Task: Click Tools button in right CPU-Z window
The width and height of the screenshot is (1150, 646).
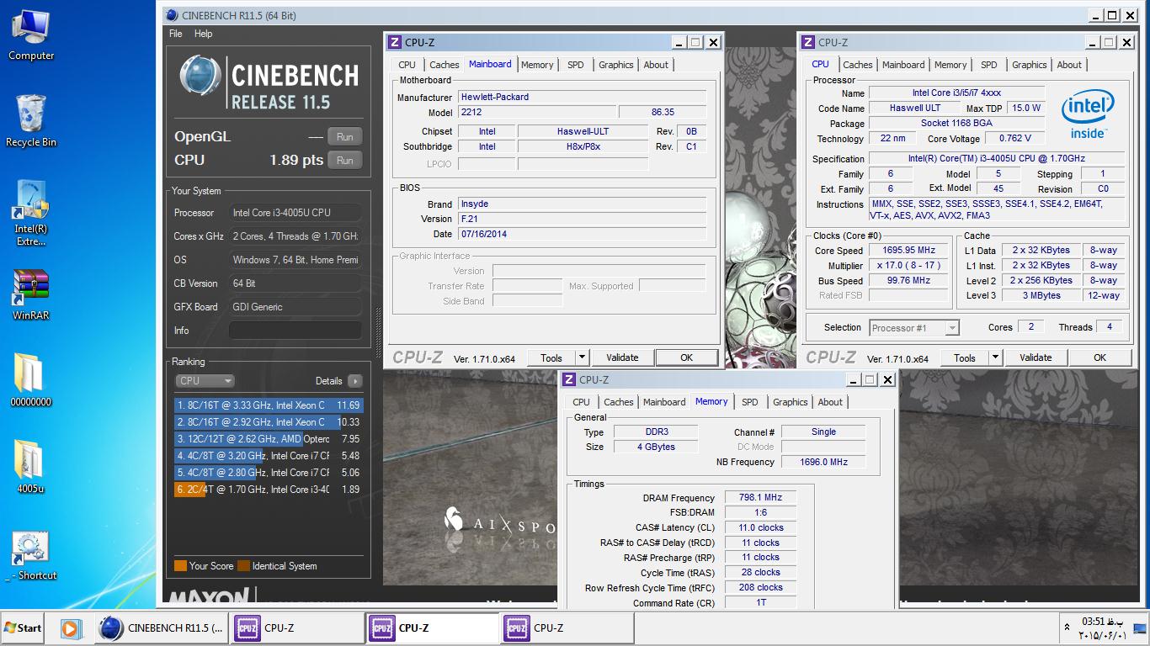Action: click(965, 357)
